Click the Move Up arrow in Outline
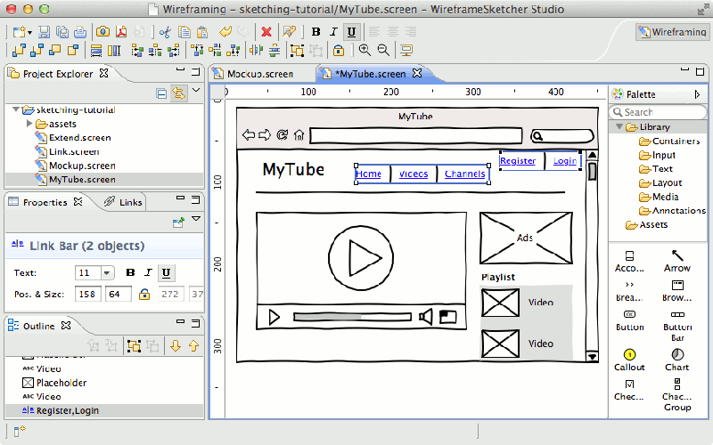This screenshot has width=713, height=445. [x=193, y=346]
